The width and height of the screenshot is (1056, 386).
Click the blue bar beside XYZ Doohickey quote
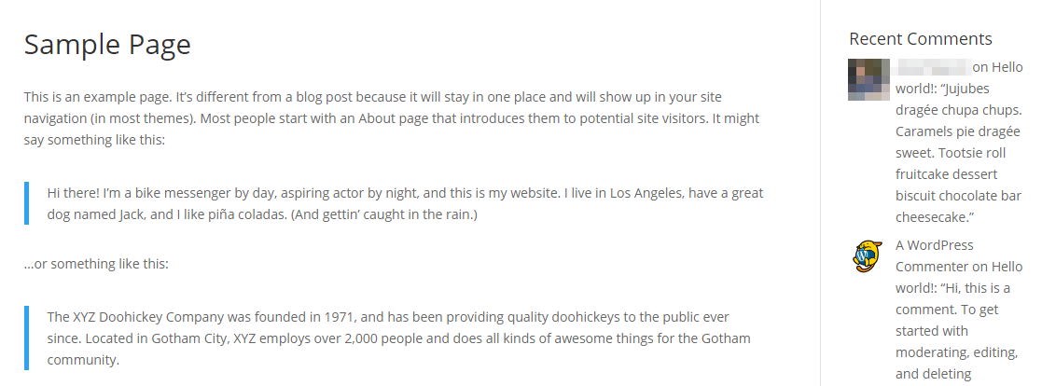[x=27, y=338]
